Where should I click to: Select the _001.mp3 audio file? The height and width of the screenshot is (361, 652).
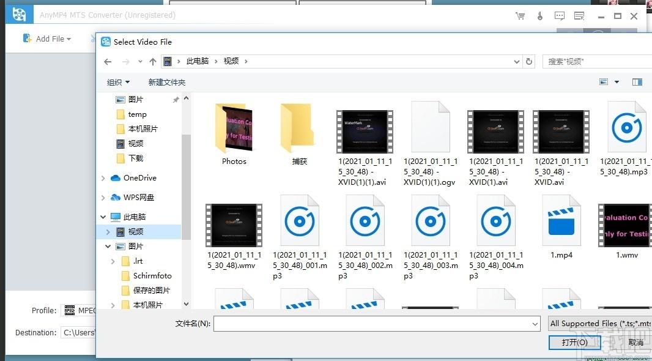[299, 237]
